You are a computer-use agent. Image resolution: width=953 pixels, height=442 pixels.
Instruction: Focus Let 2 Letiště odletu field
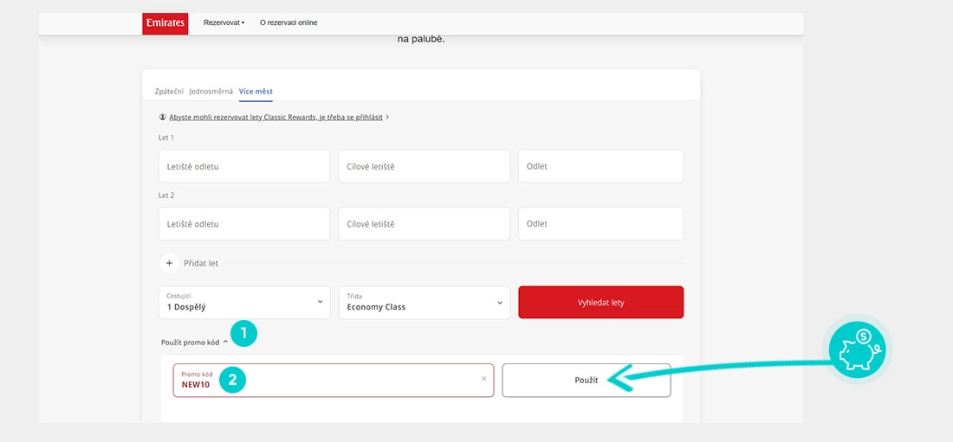(x=244, y=223)
